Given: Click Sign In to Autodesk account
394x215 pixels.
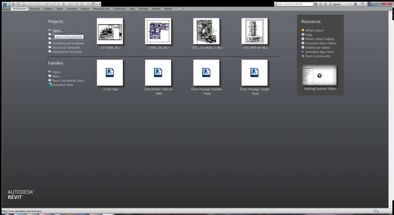Looking at the screenshot, I should (x=335, y=4).
